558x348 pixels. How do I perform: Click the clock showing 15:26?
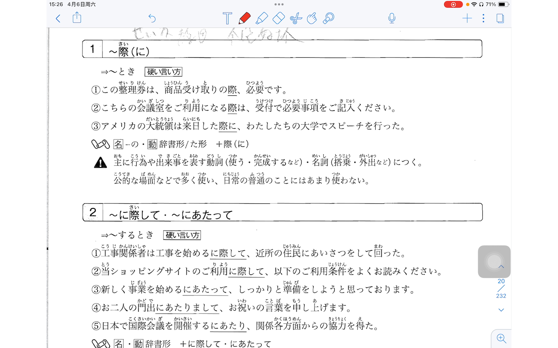coord(56,4)
